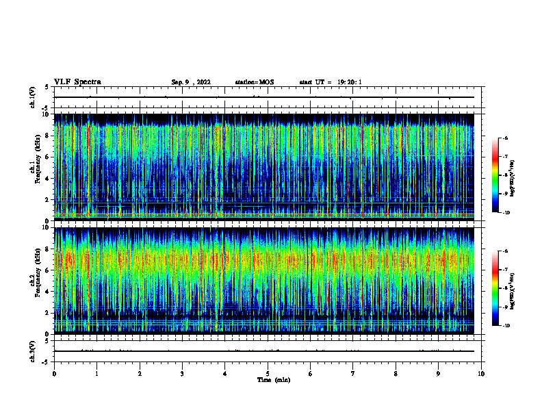Click the "-6" tick on ch.1 colorbar
This screenshot has height=419, width=542.
coord(505,138)
